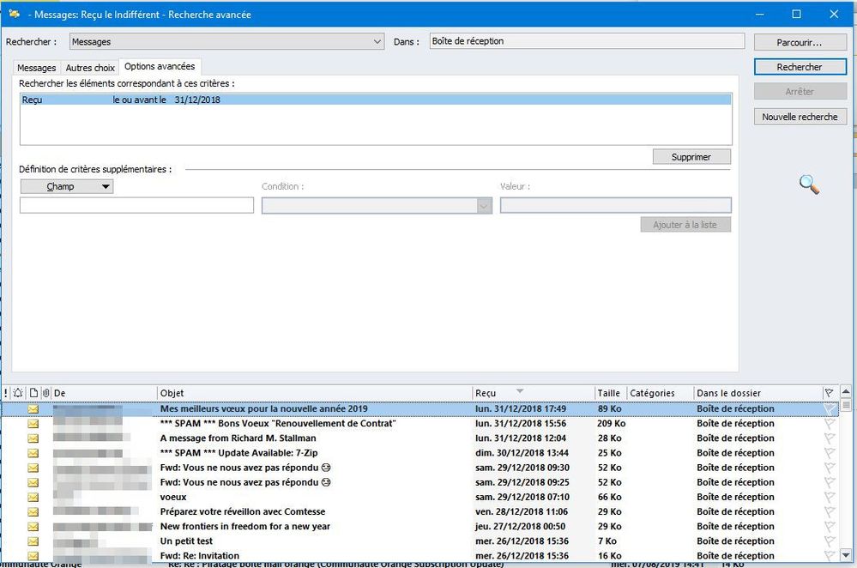
Task: Click the field name text input box
Action: (136, 206)
